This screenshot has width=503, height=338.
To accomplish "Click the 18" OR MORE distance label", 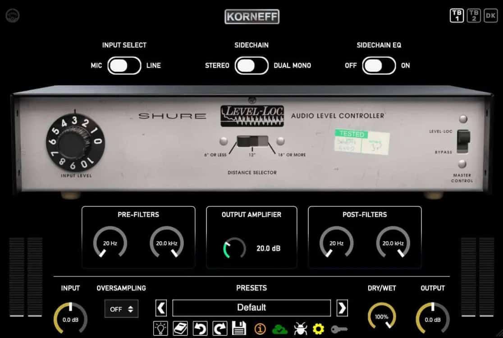I will [x=292, y=155].
